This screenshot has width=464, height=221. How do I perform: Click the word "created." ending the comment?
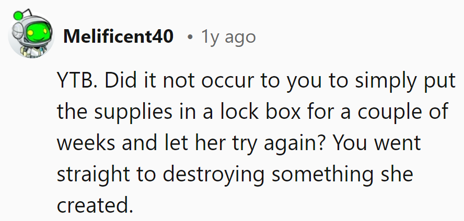coord(95,206)
